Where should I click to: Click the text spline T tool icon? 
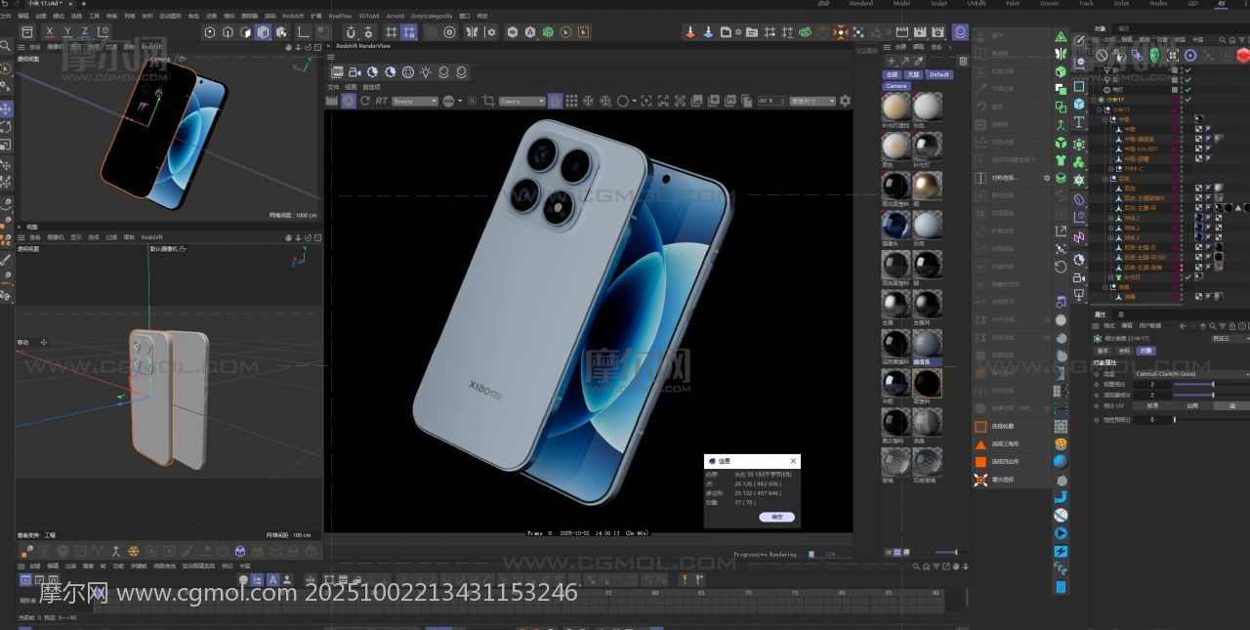coord(1079,122)
